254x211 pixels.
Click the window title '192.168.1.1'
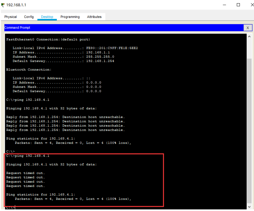[x=16, y=5]
